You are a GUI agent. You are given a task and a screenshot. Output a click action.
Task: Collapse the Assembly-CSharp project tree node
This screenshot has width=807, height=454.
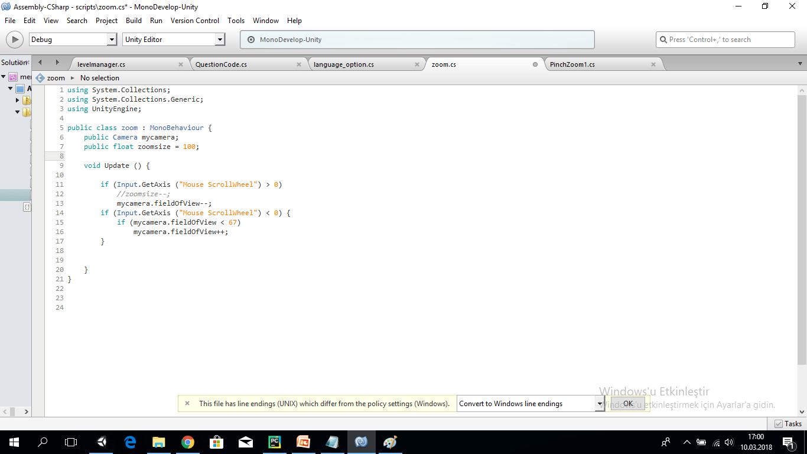pyautogui.click(x=10, y=88)
